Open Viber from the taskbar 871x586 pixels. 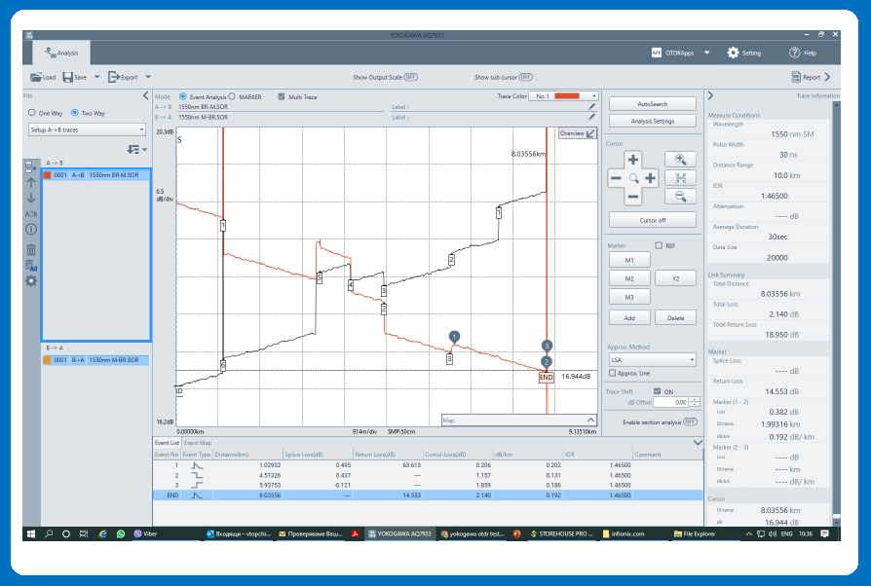click(x=145, y=533)
